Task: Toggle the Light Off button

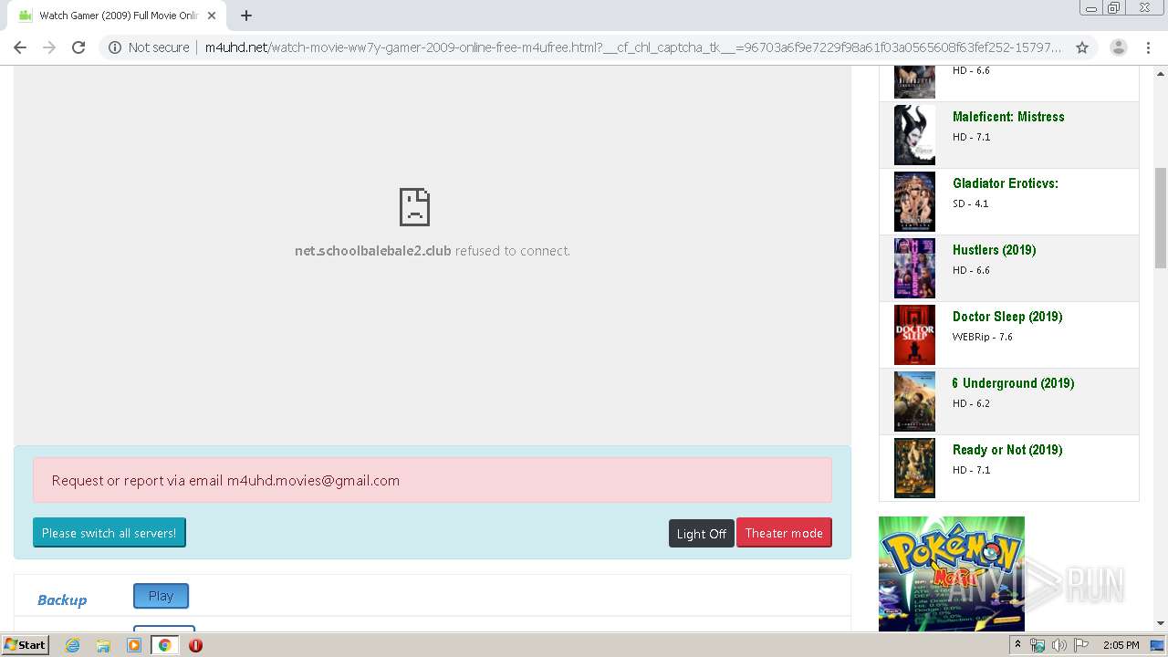Action: [x=702, y=534]
